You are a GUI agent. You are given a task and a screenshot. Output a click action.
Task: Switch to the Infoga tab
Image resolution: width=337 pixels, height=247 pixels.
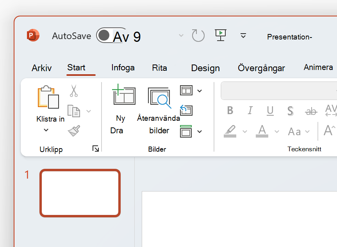123,68
